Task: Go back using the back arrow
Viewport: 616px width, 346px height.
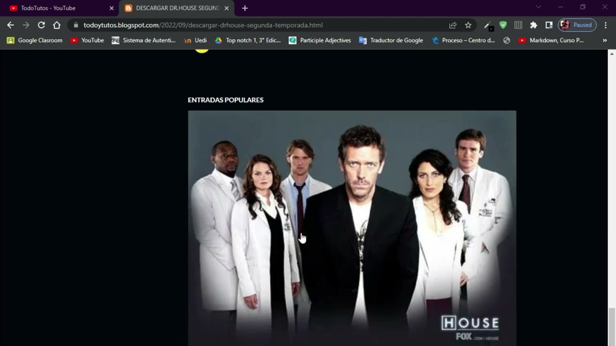Action: click(x=10, y=25)
